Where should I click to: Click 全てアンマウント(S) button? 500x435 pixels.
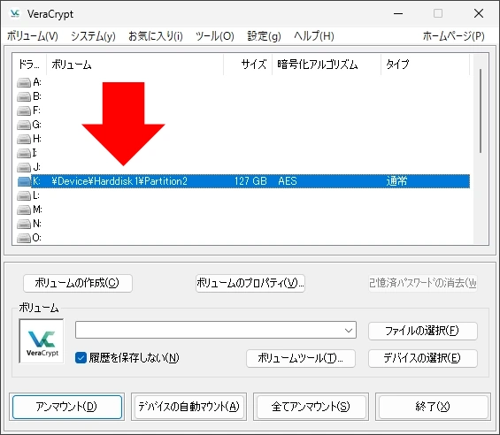[x=311, y=407]
